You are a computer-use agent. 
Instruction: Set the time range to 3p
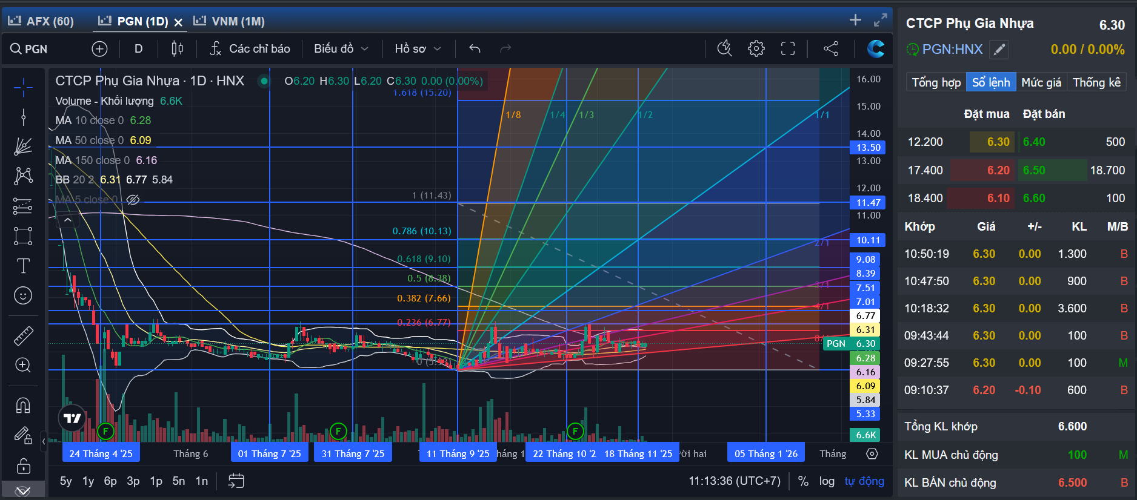[133, 481]
